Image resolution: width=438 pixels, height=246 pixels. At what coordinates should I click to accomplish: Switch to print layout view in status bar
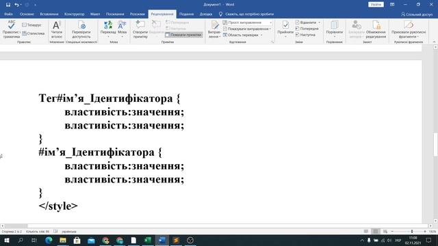pos(376,232)
